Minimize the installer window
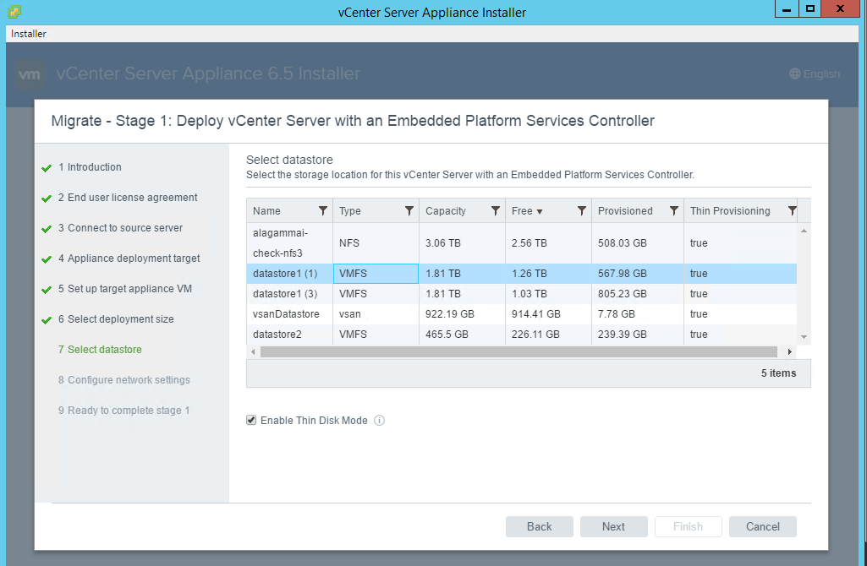This screenshot has height=566, width=867. 787,8
